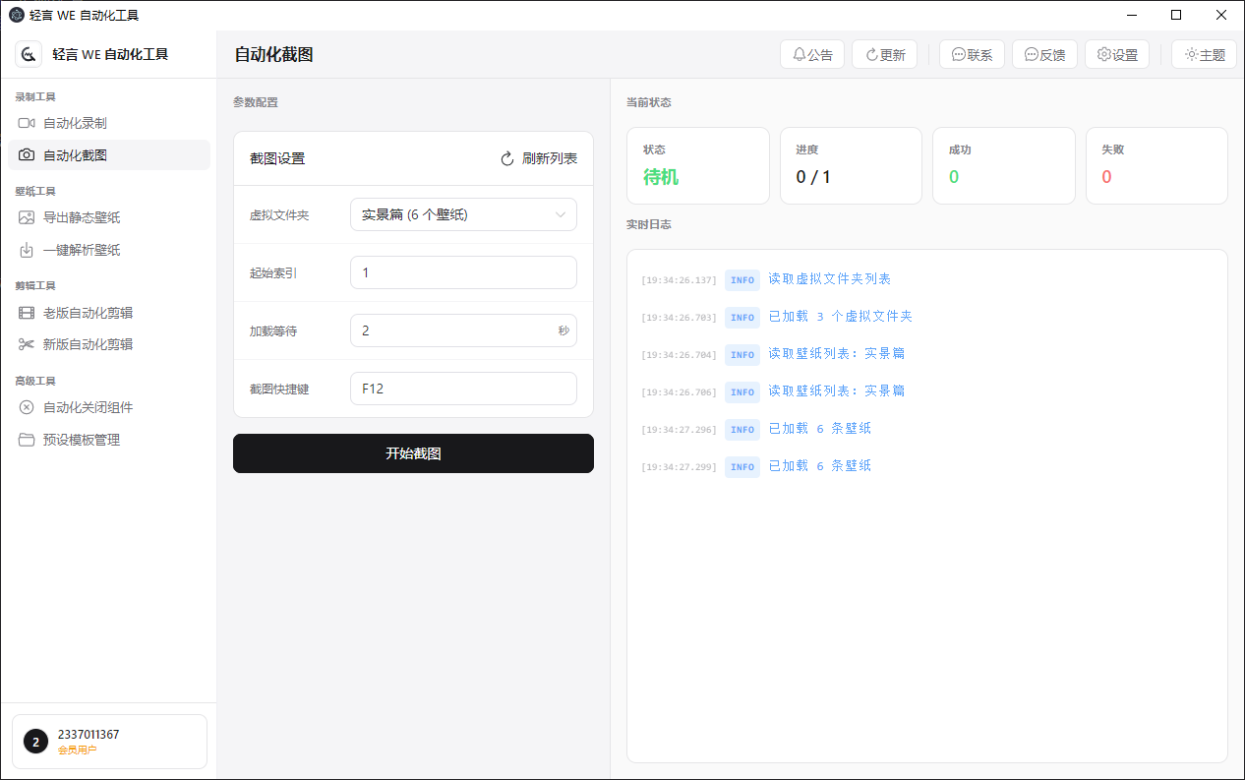Open the 自动化关闭组件 advanced tool
1245x780 pixels.
pyautogui.click(x=89, y=406)
